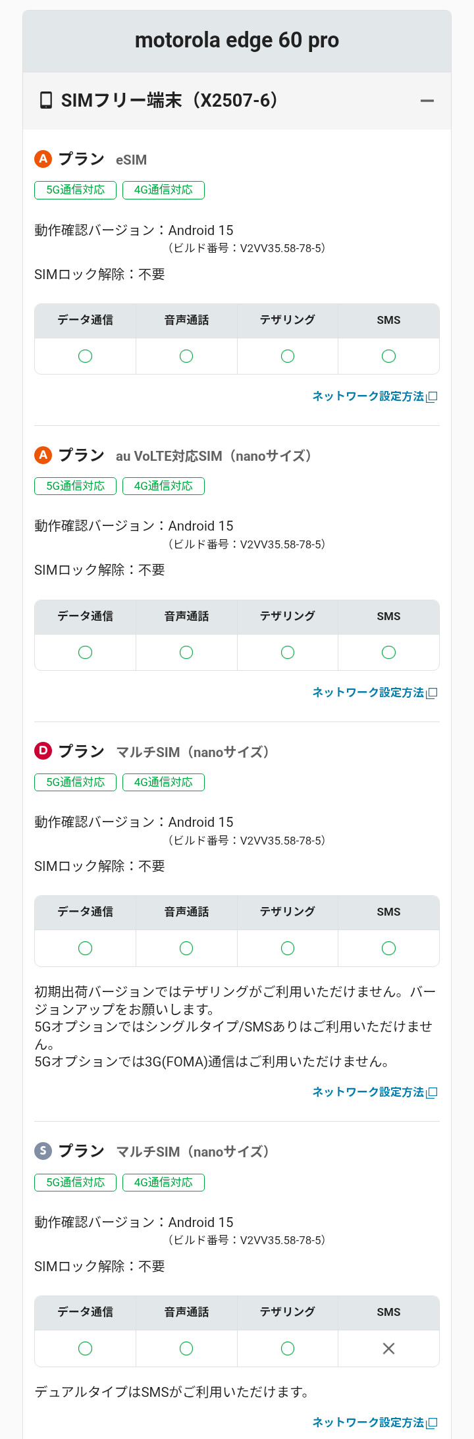Click the 音声通話 header in au VoLTE table

pos(186,616)
